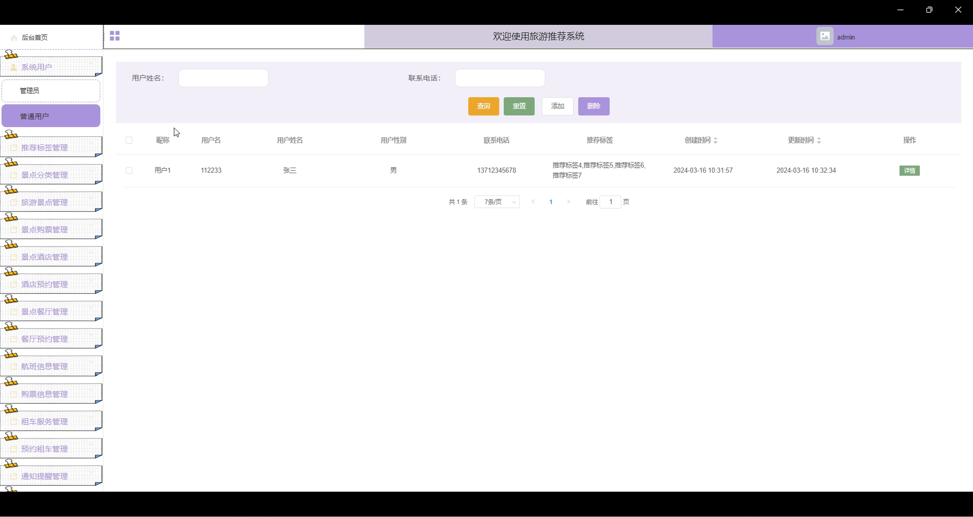Expand 通知提醒管理 via its chevron

coord(91,472)
